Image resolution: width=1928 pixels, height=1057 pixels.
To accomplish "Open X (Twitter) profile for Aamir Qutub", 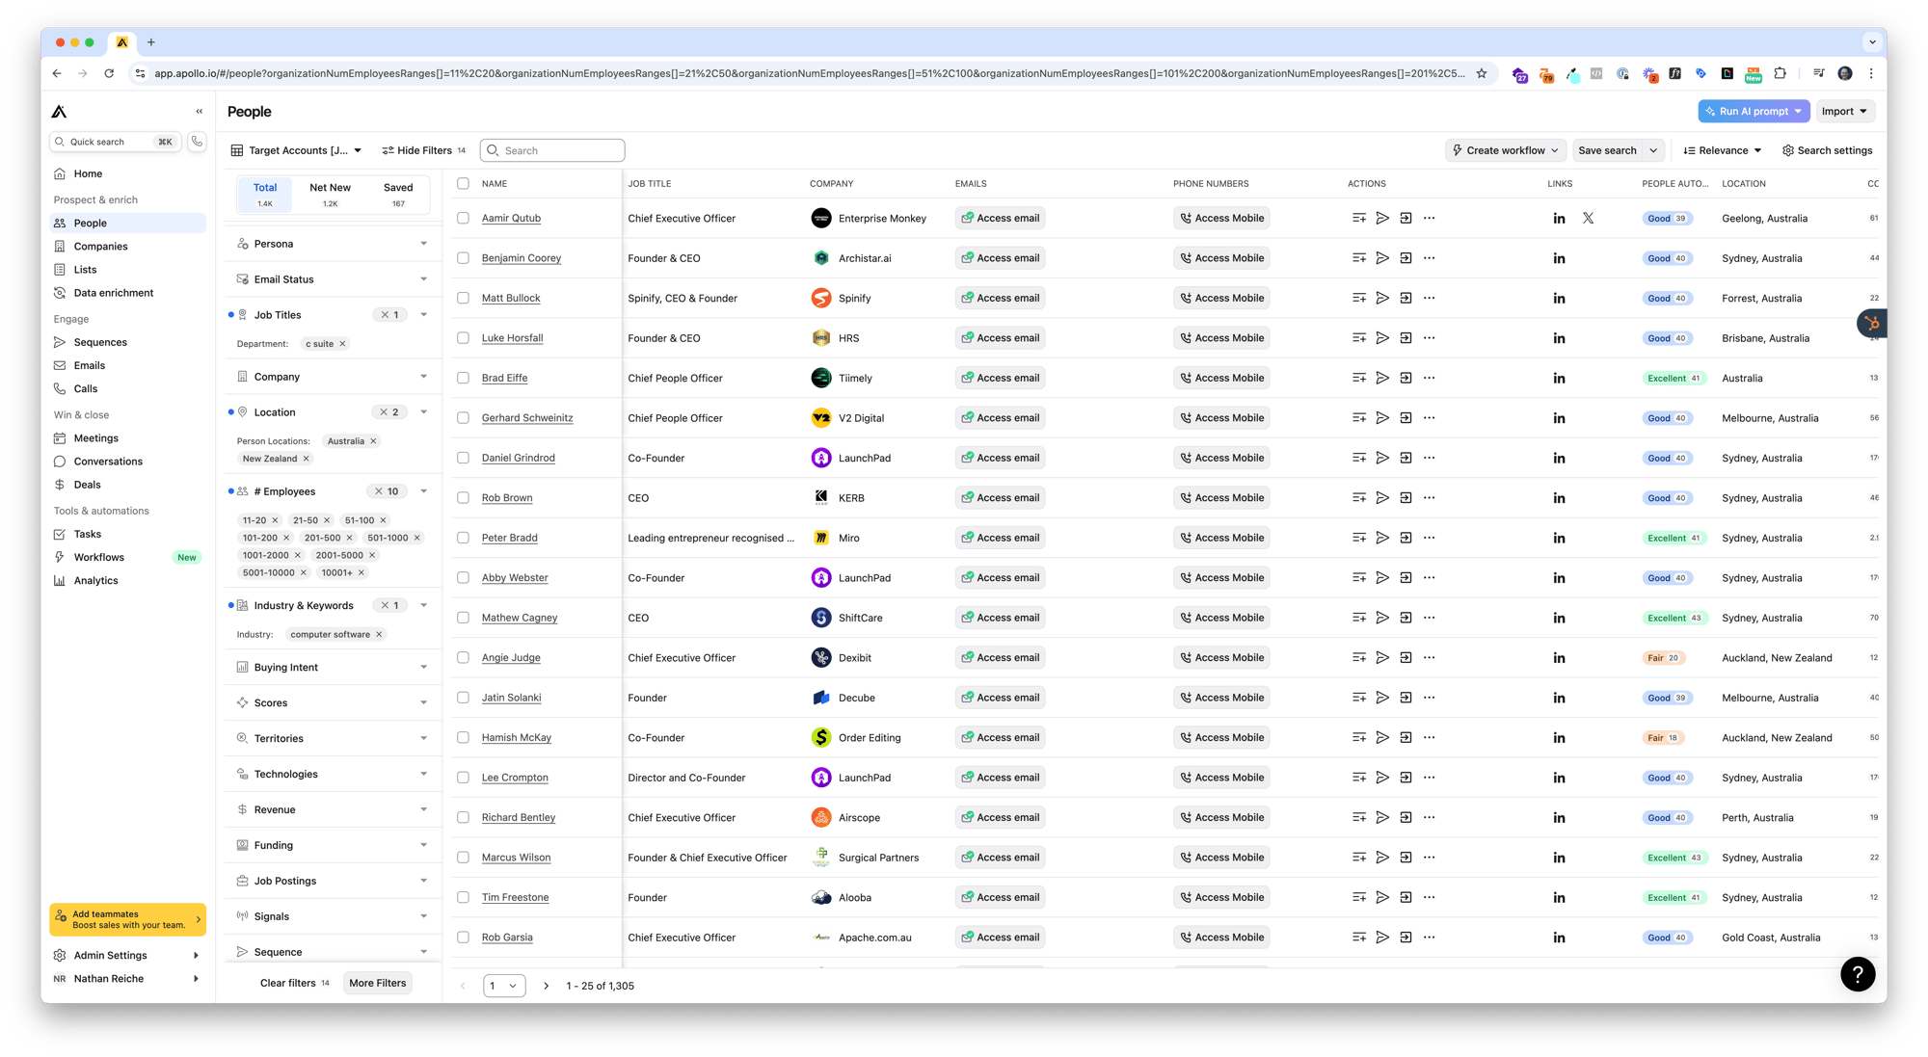I will coord(1588,219).
